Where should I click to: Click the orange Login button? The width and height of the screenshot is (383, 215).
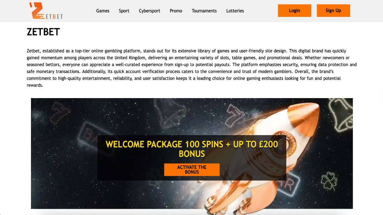(294, 11)
